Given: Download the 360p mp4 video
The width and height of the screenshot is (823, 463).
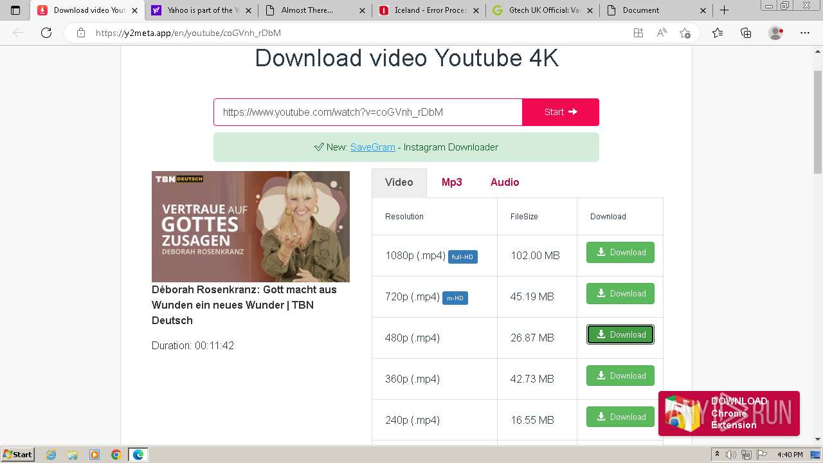Looking at the screenshot, I should point(620,376).
